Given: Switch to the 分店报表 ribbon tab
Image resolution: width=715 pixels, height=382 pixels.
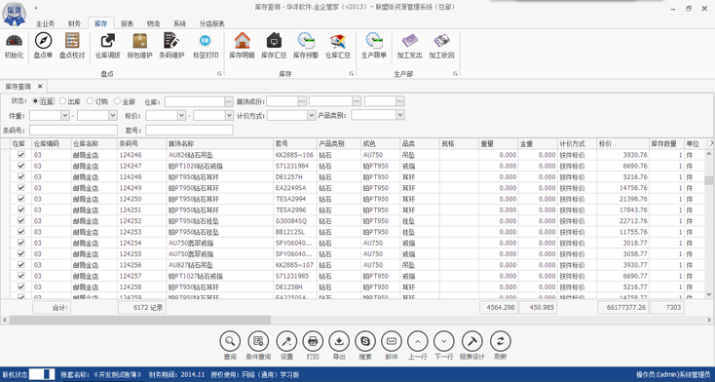Looking at the screenshot, I should pyautogui.click(x=212, y=23).
